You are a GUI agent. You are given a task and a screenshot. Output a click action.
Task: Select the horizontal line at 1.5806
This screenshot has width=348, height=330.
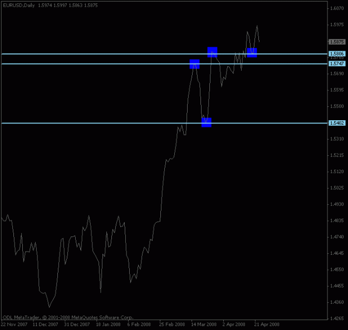[164, 54]
